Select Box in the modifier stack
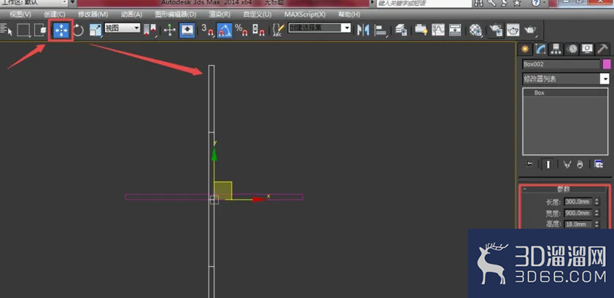Screen dimensions: 614x298 566,93
